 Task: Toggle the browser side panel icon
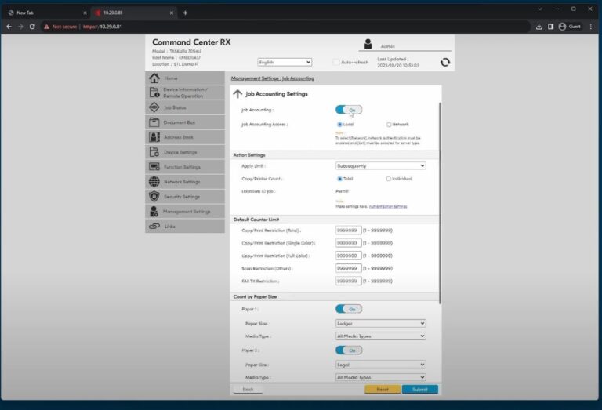[550, 27]
